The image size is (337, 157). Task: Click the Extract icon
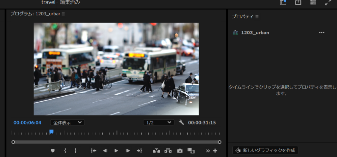pyautogui.click(x=168, y=150)
